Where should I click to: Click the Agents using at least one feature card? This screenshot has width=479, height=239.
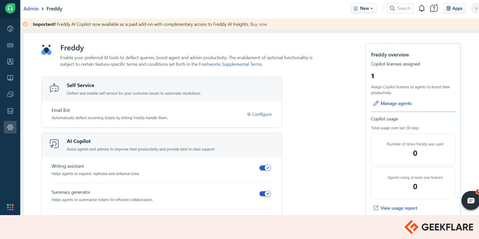click(413, 183)
